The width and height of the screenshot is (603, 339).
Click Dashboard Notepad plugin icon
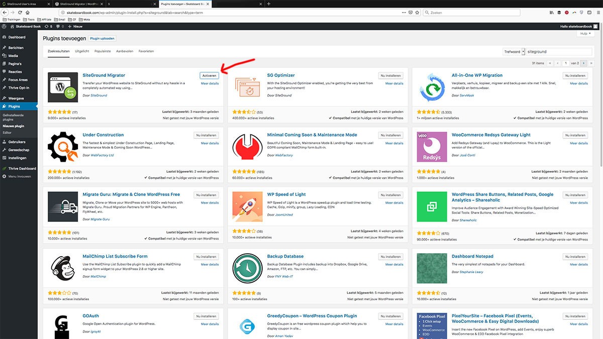click(432, 269)
